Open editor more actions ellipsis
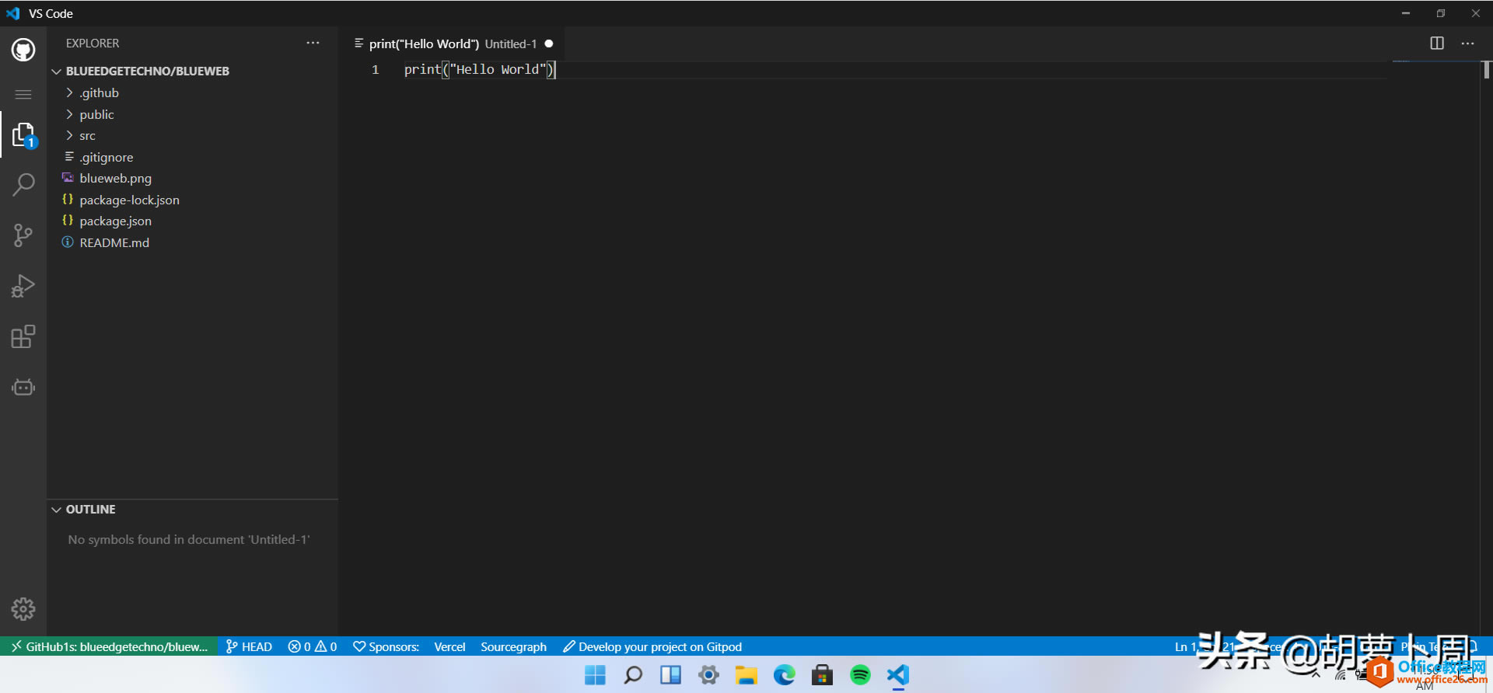 point(1467,44)
